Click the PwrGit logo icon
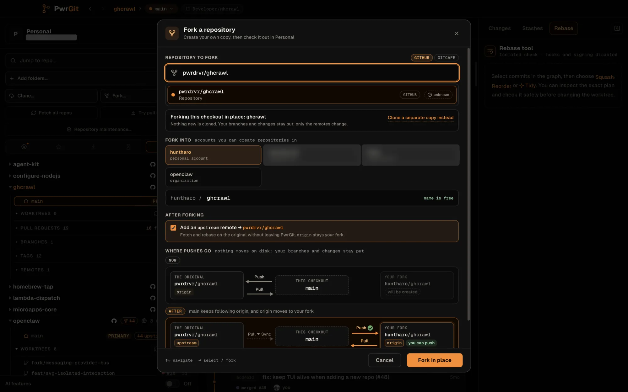The height and width of the screenshot is (392, 628). (46, 9)
